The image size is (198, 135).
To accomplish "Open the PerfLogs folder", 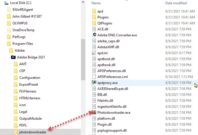I will pyautogui.click(x=16, y=37).
